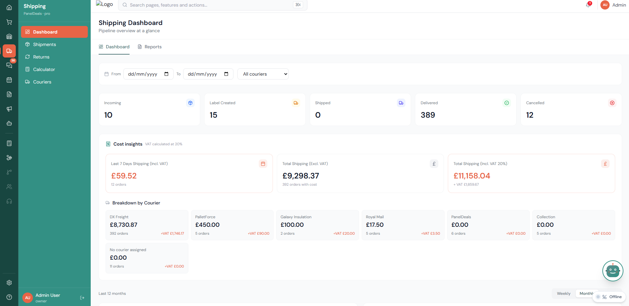Click the Shipped card truck icon
Image resolution: width=629 pixels, height=306 pixels.
[401, 103]
